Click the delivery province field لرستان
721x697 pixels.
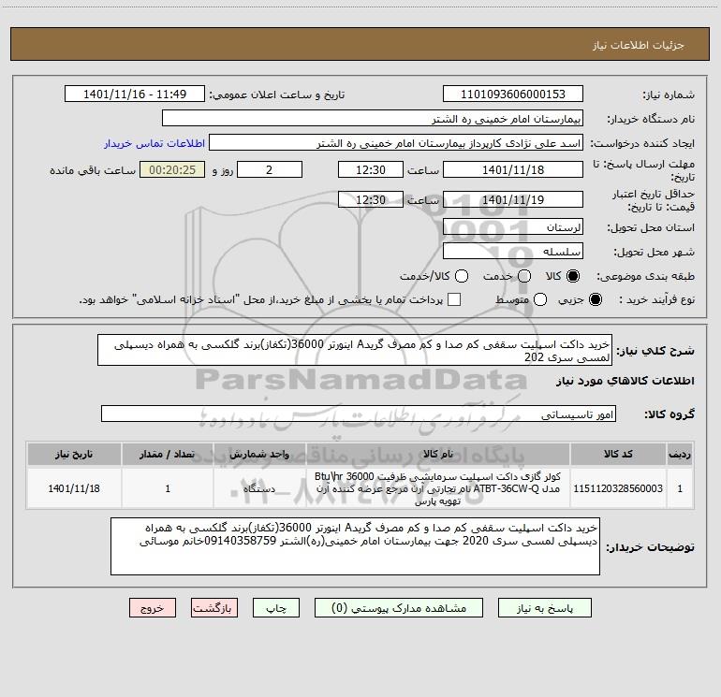(x=513, y=226)
